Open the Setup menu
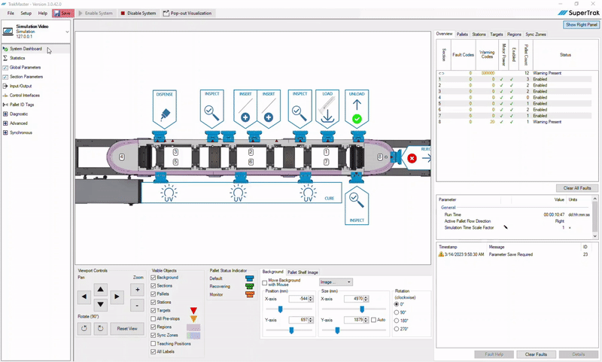 26,13
